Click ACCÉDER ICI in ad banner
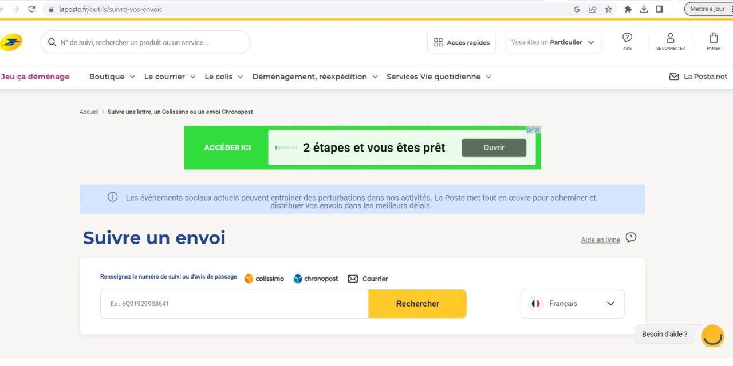This screenshot has height=366, width=733. [227, 148]
